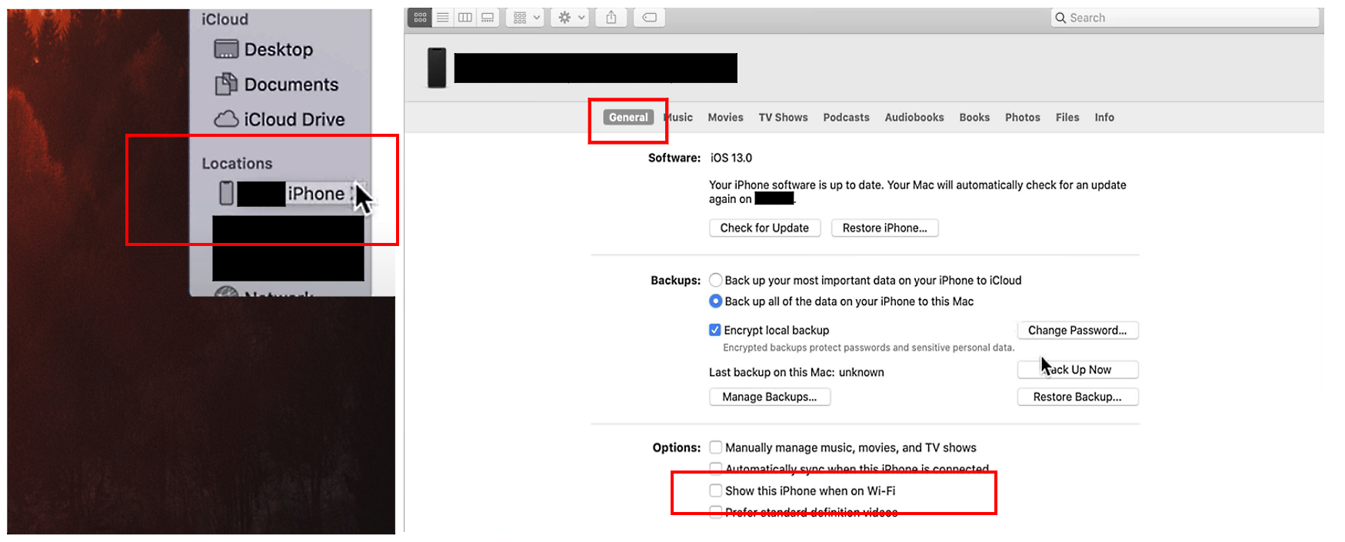Click the iOS 13.0 software version text
The width and height of the screenshot is (1345, 542).
[731, 158]
